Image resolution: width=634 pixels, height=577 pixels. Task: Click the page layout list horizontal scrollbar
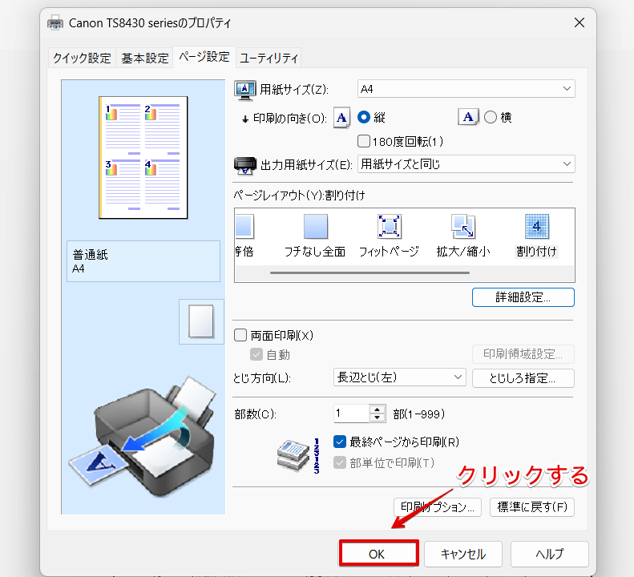point(370,273)
